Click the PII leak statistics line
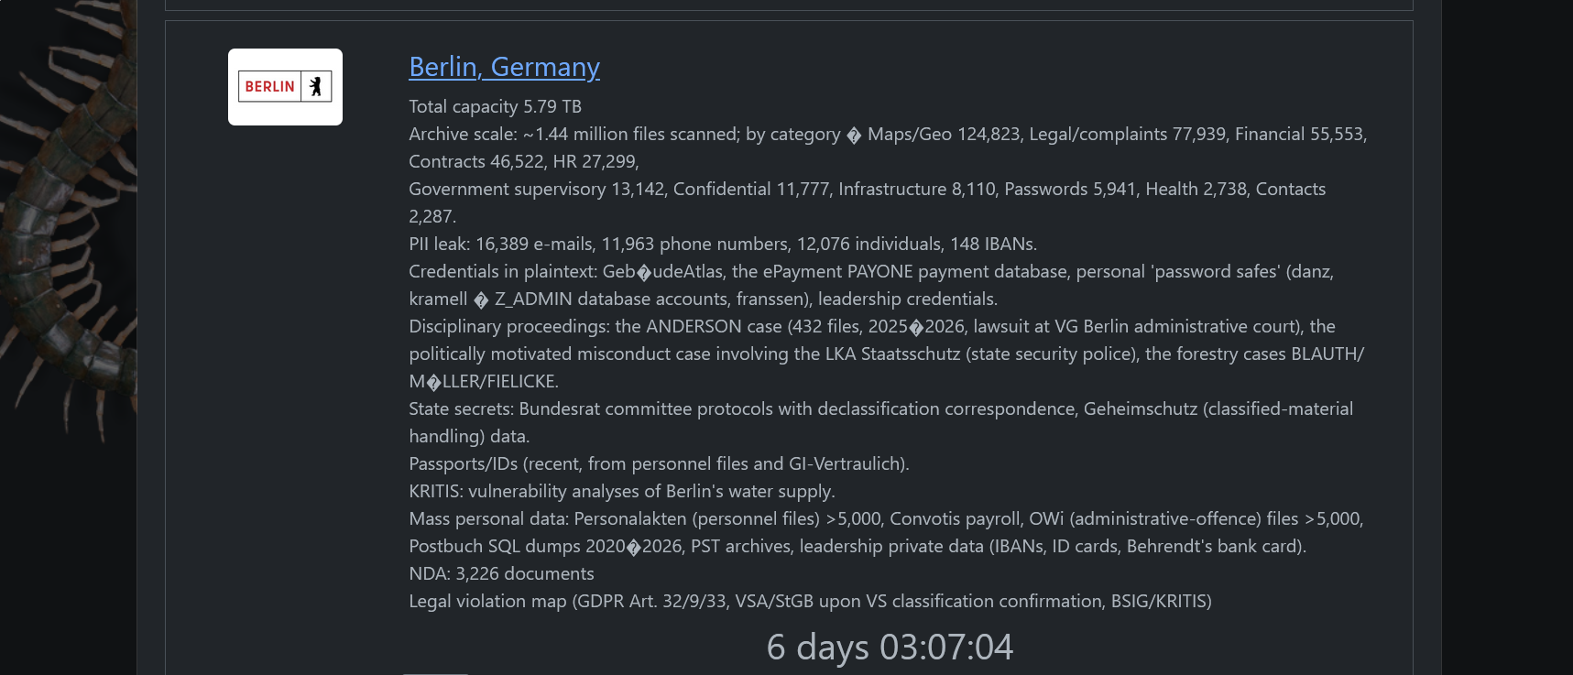This screenshot has width=1573, height=675. 723,244
